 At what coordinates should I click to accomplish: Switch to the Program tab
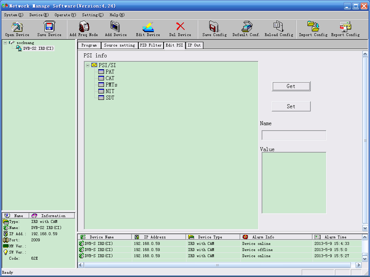click(x=89, y=45)
